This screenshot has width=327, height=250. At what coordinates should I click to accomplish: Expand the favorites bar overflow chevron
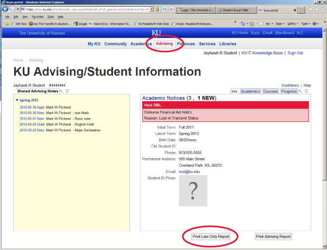coord(235,22)
